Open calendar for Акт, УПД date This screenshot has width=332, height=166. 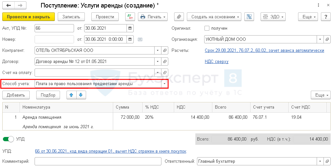point(130,28)
